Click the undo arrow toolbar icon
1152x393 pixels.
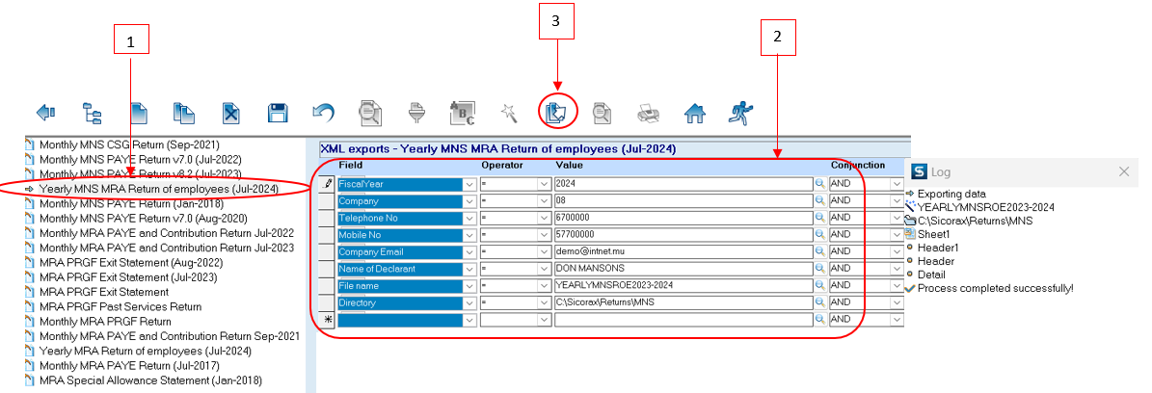(x=323, y=113)
